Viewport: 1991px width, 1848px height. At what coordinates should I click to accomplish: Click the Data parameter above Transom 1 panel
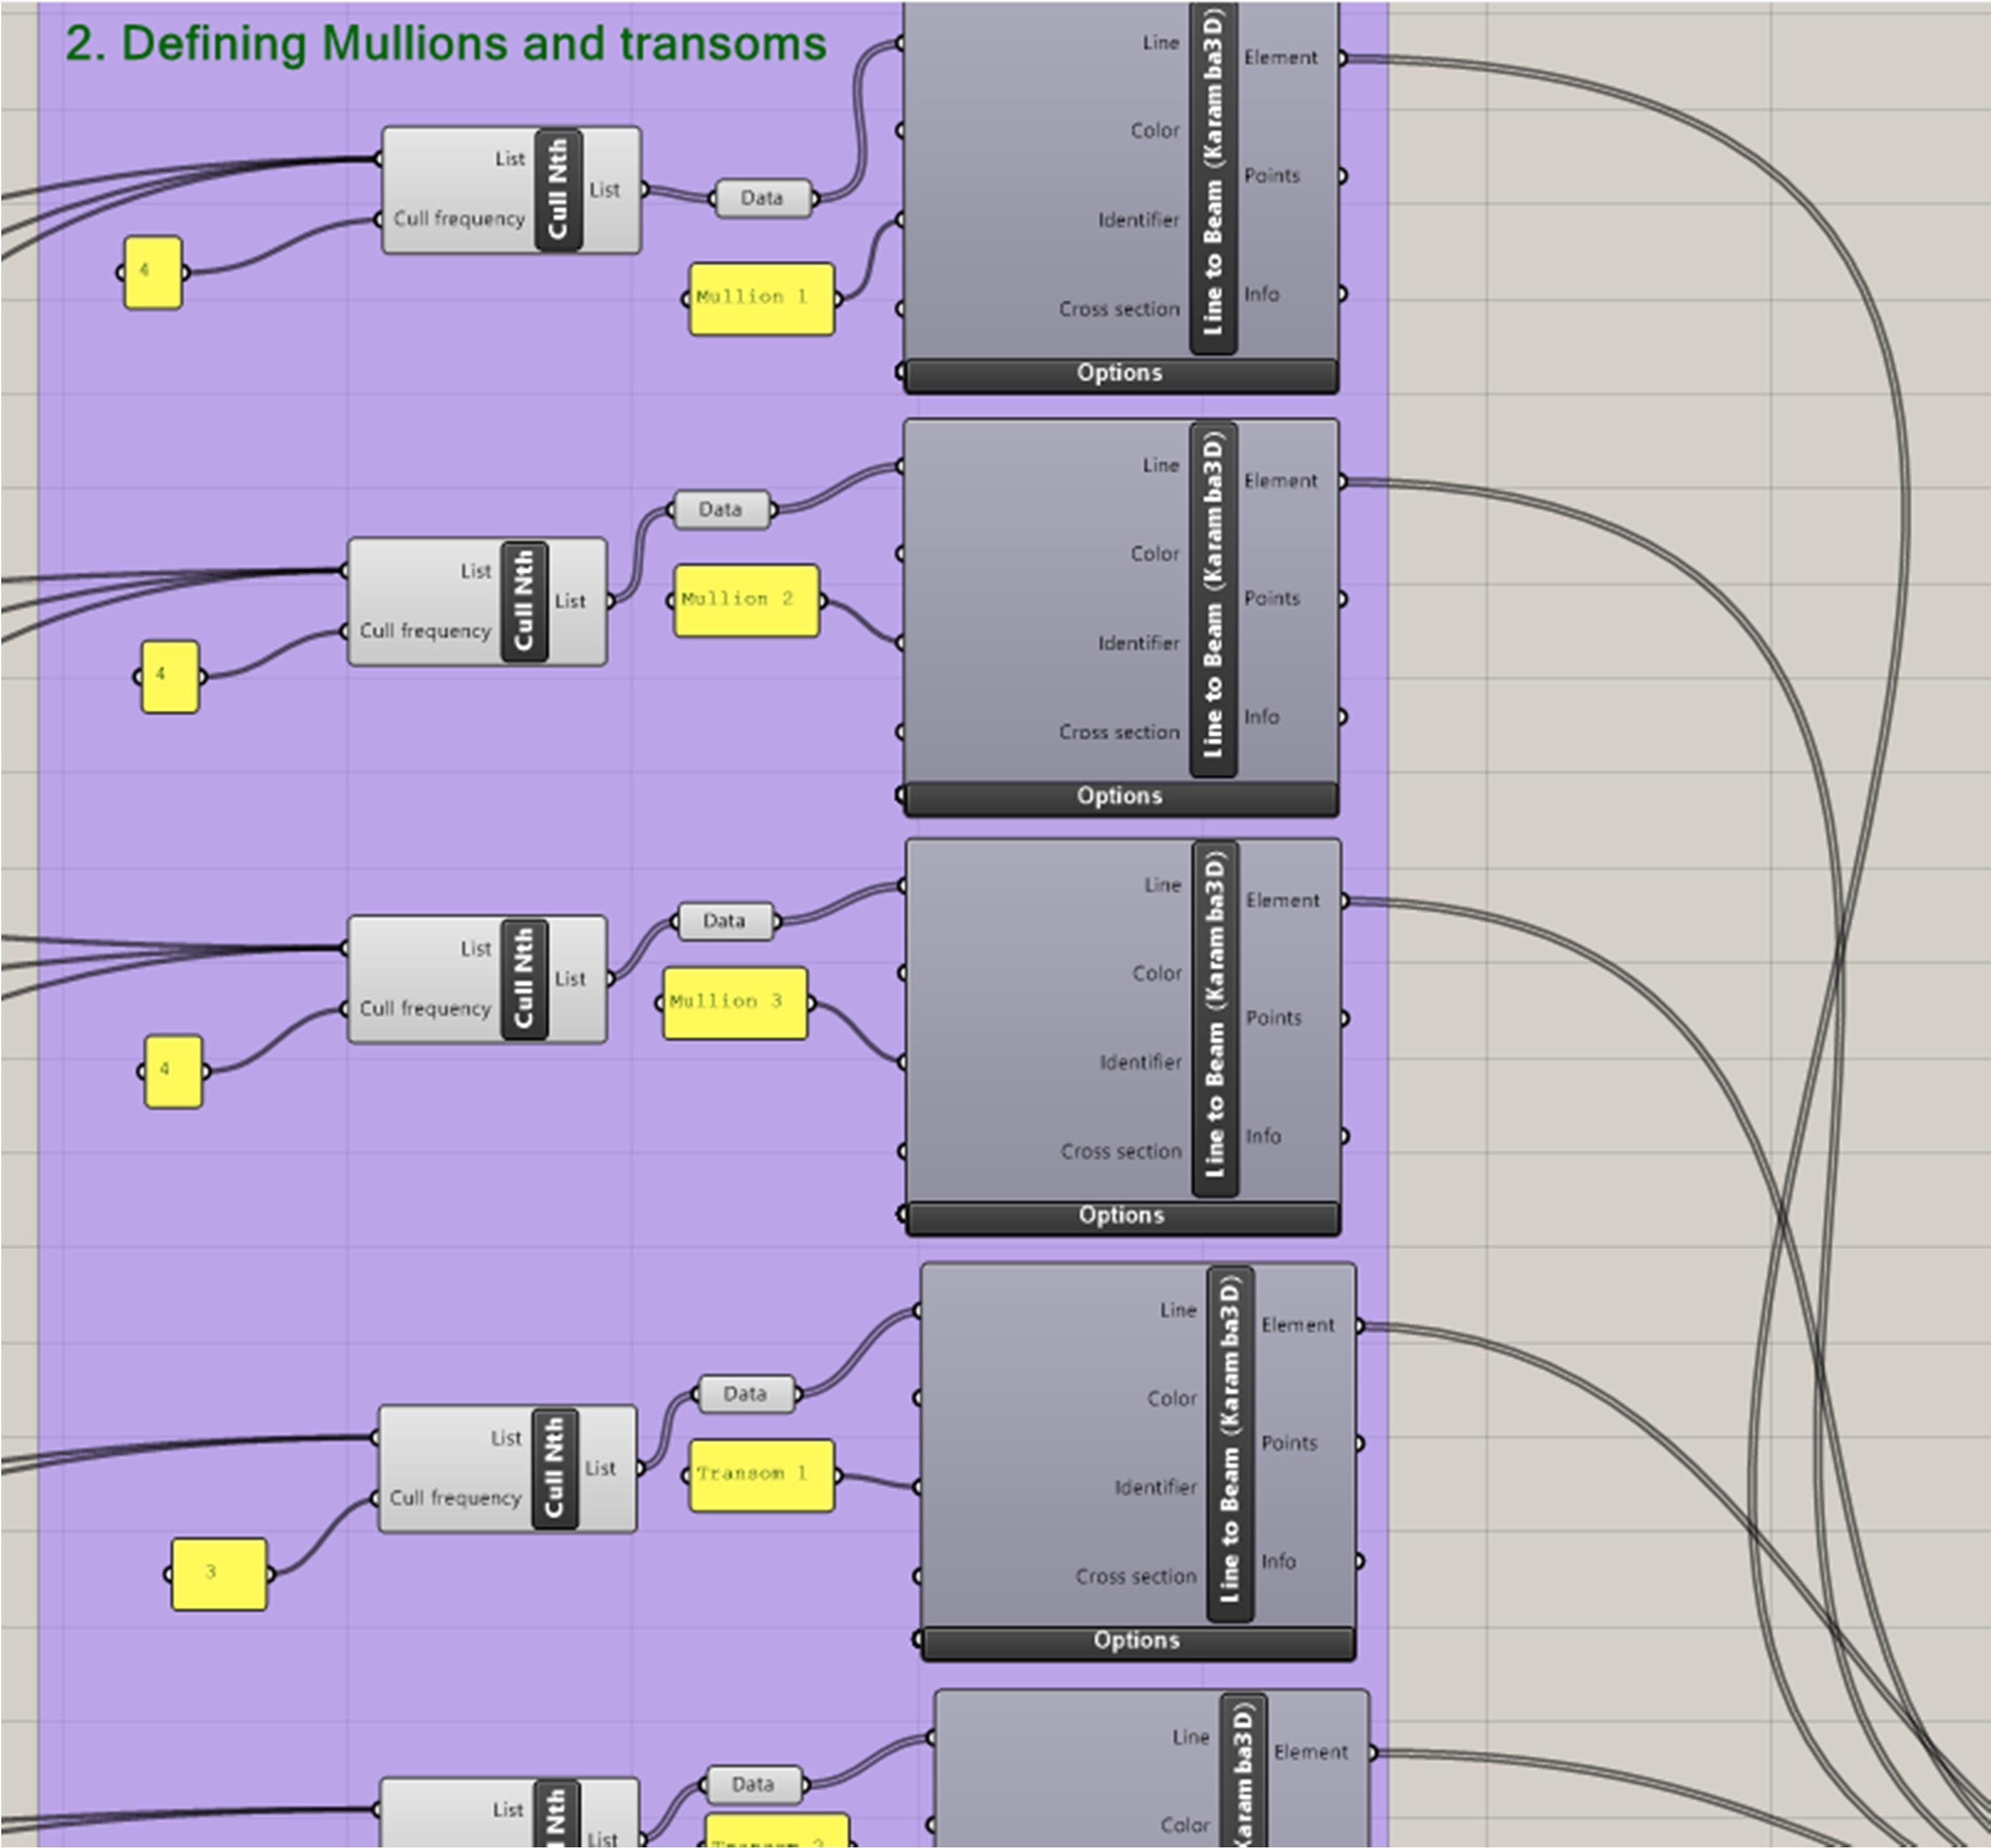tap(745, 1394)
